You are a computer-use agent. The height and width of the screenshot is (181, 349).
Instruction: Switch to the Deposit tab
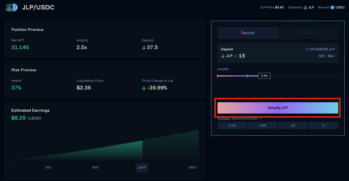click(x=248, y=33)
